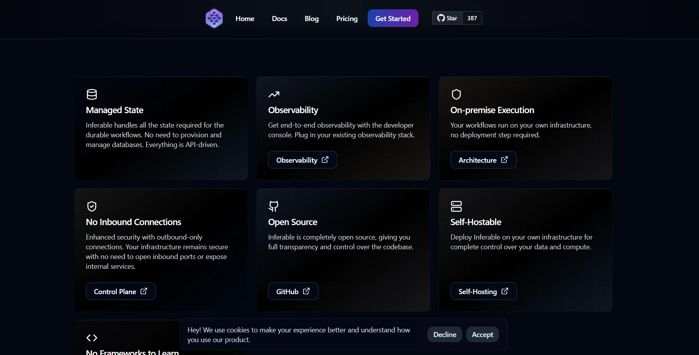Navigate to Pricing
This screenshot has height=355, width=699.
point(347,18)
